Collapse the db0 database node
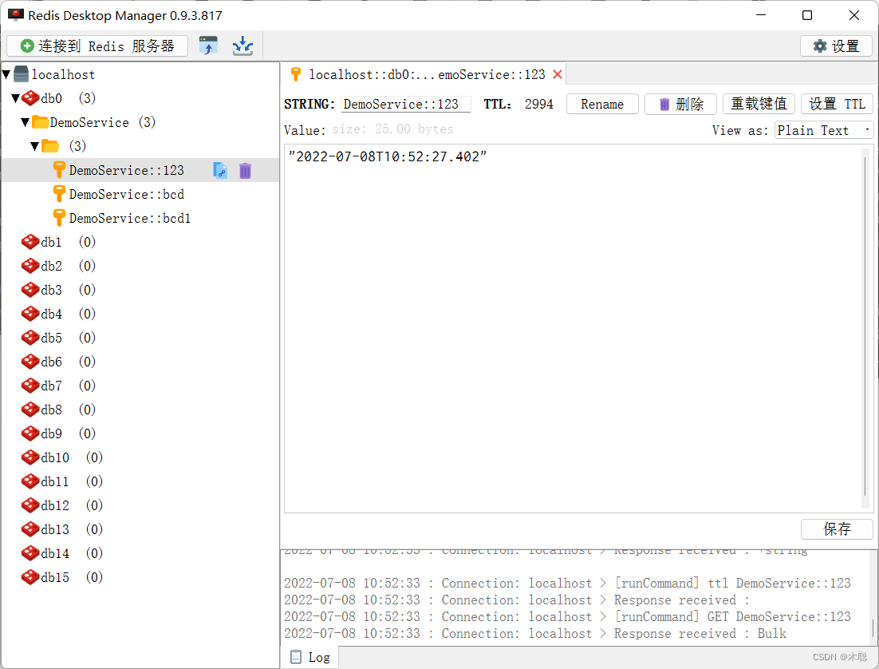This screenshot has height=669, width=879. [16, 98]
